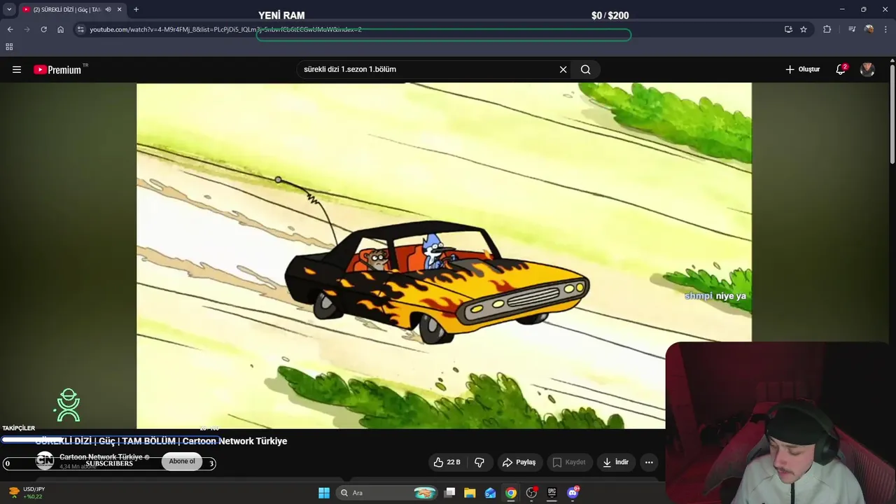Open Cartoon Network Türkiye channel name
Screen dimensions: 896x504
tap(101, 456)
